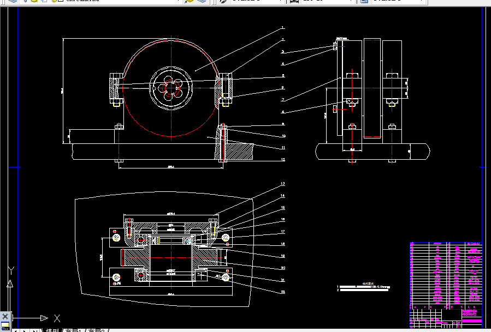Open the 布局2 layout tab

(96, 330)
